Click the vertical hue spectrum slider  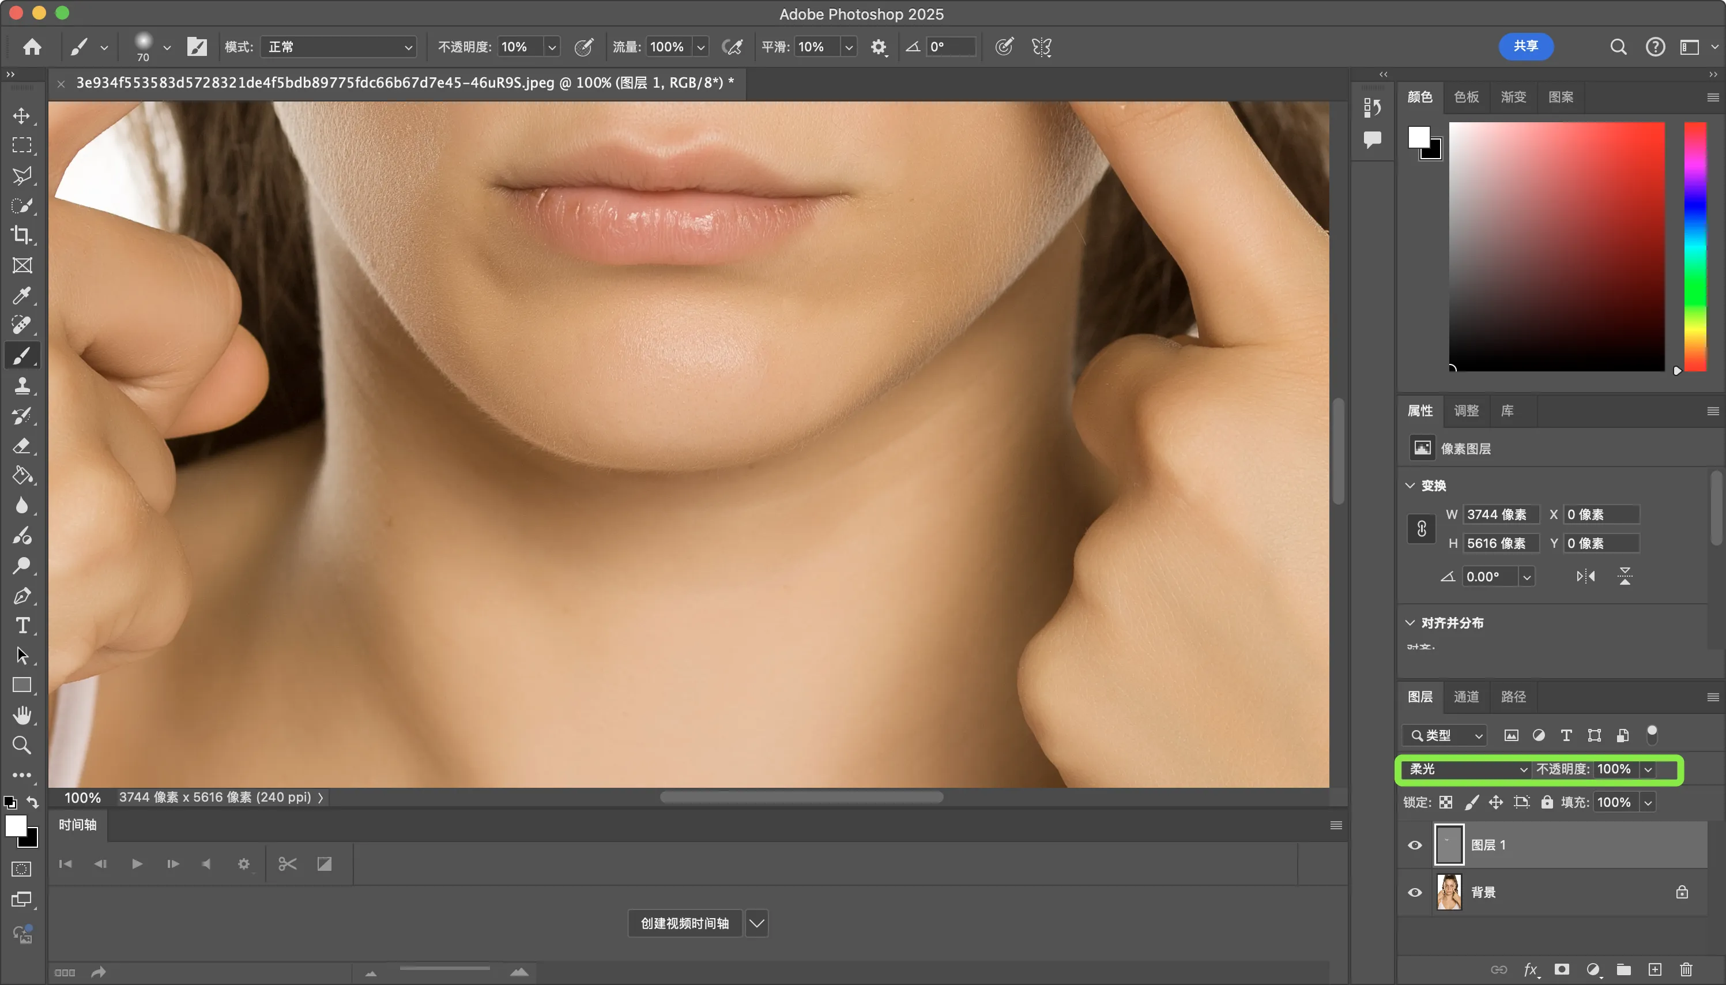(x=1695, y=247)
